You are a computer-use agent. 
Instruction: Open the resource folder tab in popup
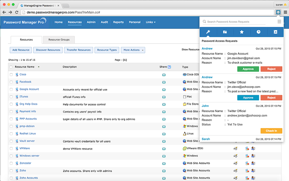(x=225, y=32)
